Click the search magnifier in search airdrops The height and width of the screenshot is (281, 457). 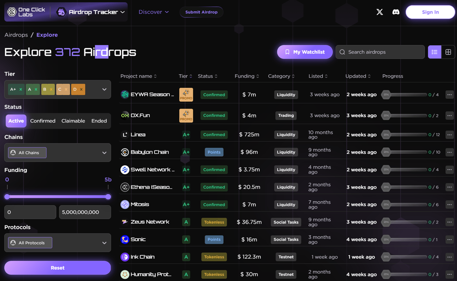coord(342,52)
